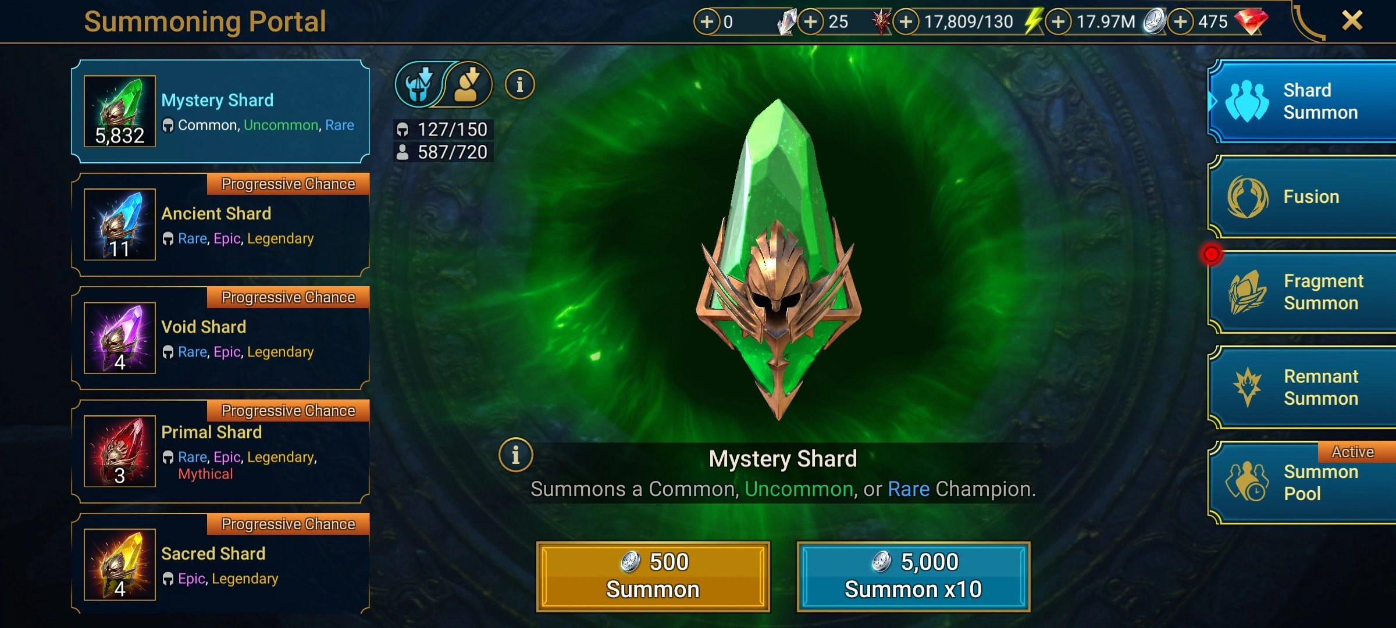Pick the Sacred Shard entry
This screenshot has height=628, width=1396.
pyautogui.click(x=220, y=563)
